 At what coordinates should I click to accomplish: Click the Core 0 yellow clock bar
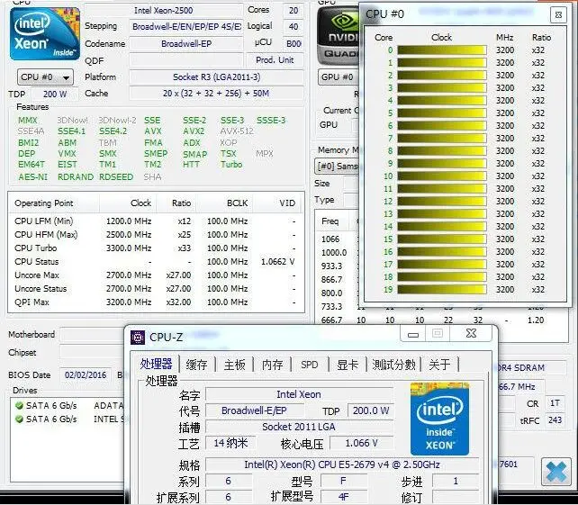tap(442, 50)
